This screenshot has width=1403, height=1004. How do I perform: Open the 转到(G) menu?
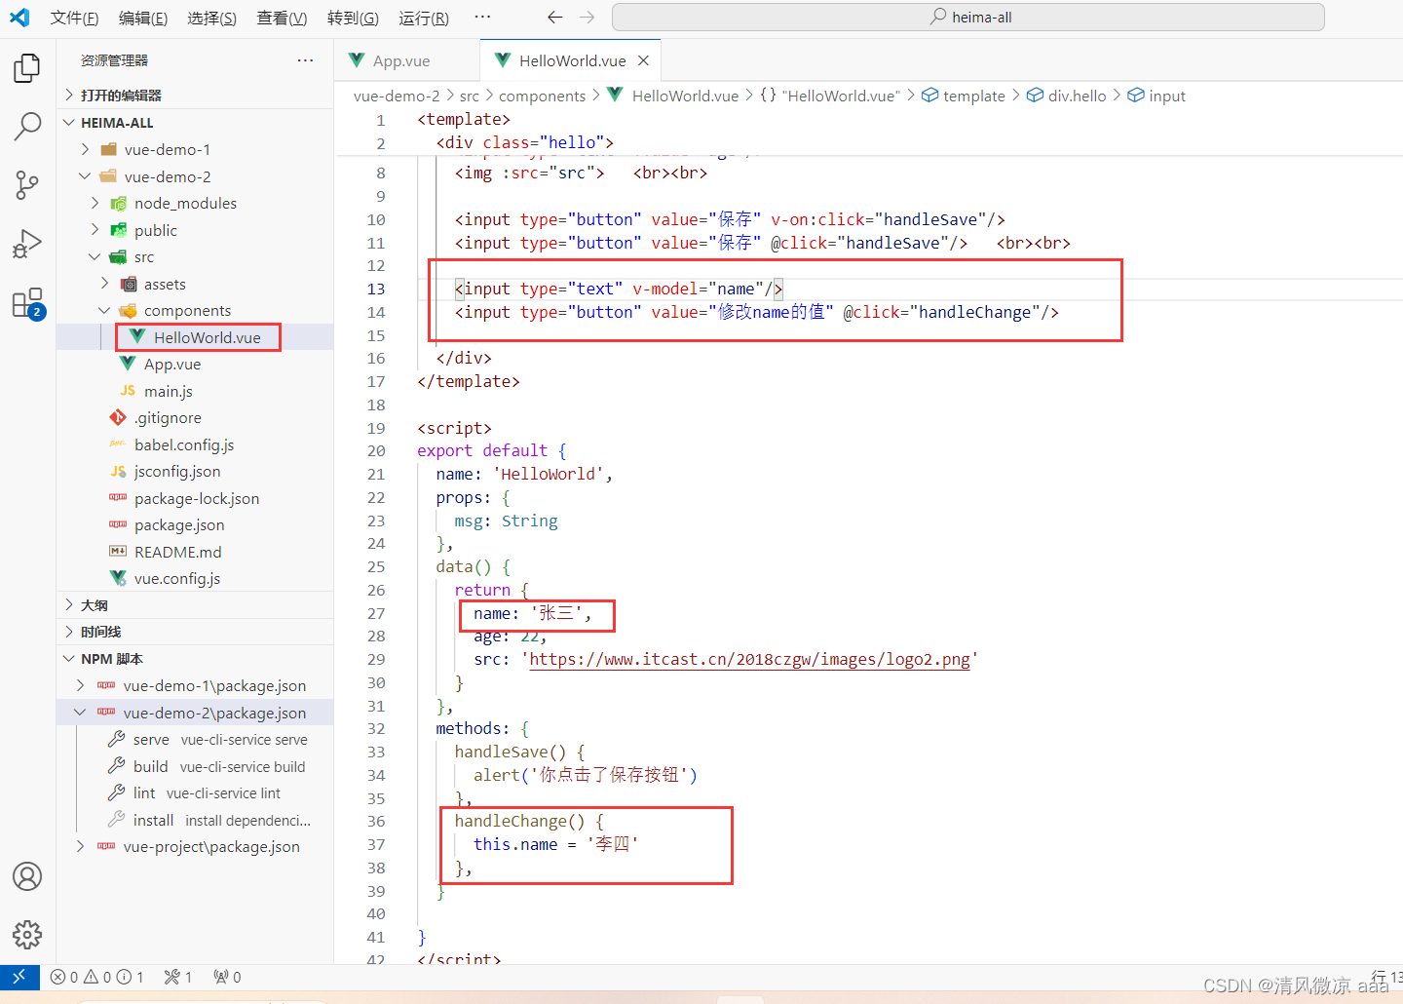click(353, 18)
